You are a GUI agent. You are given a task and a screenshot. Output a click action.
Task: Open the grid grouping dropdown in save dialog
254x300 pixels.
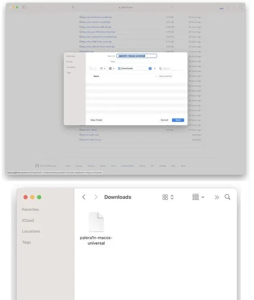click(111, 68)
